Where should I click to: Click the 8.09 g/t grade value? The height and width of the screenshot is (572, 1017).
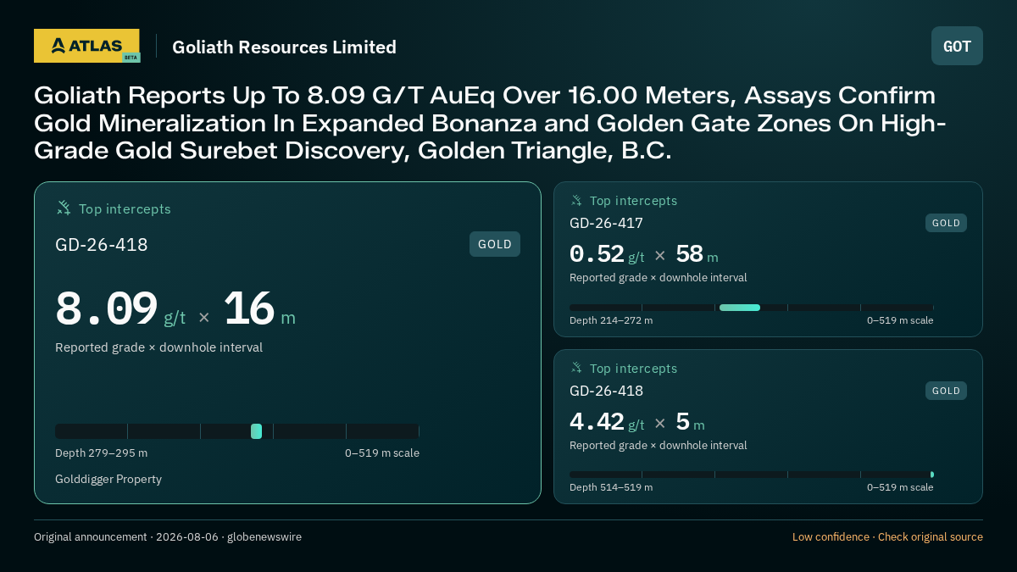(120, 309)
